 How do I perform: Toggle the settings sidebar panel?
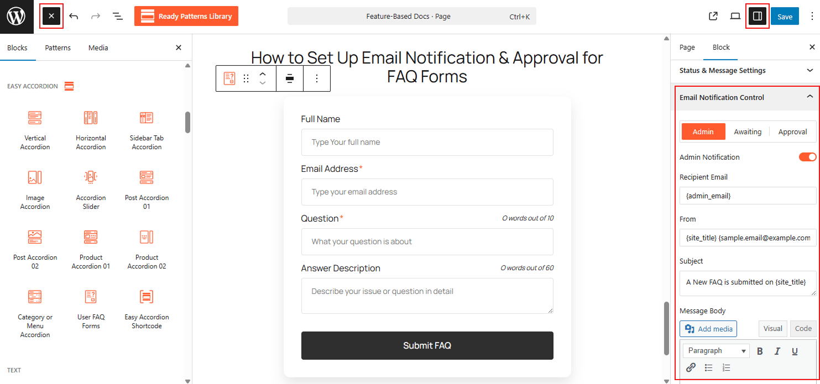757,16
